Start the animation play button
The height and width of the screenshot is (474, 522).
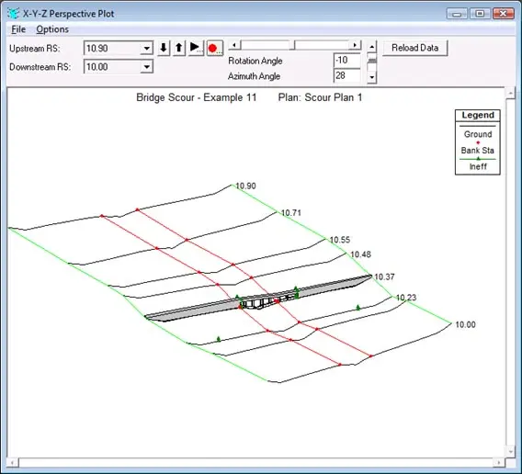(196, 48)
